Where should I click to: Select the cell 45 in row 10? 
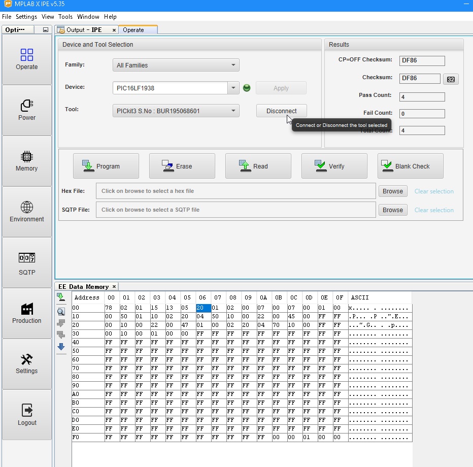pyautogui.click(x=295, y=316)
